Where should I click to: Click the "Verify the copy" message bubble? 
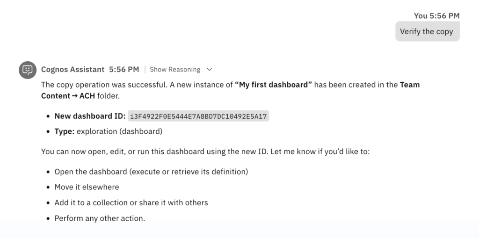(x=427, y=32)
